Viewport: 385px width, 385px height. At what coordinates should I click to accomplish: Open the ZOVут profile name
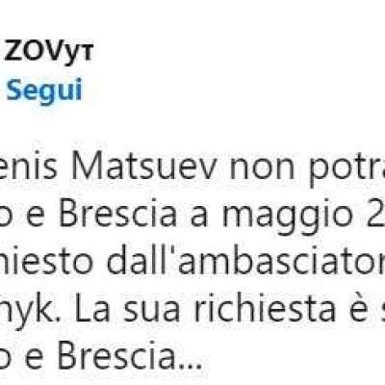[49, 52]
